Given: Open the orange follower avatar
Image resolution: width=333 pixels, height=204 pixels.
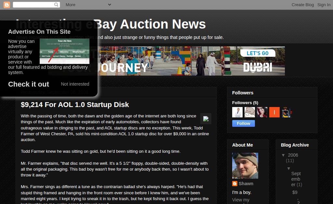Looking at the screenshot, I should pyautogui.click(x=274, y=112).
